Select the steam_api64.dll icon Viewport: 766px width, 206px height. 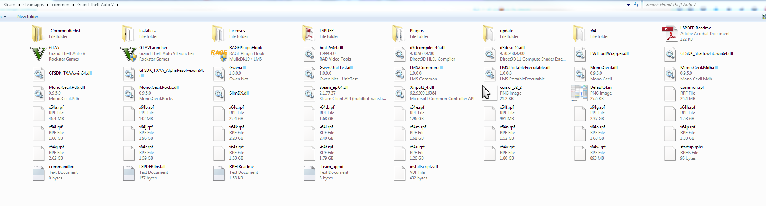click(309, 93)
